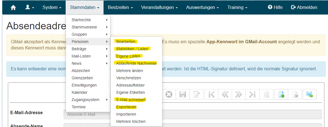Click the E-Mail-Adresse input field
Screen dimensions: 328x127
click(x=192, y=114)
